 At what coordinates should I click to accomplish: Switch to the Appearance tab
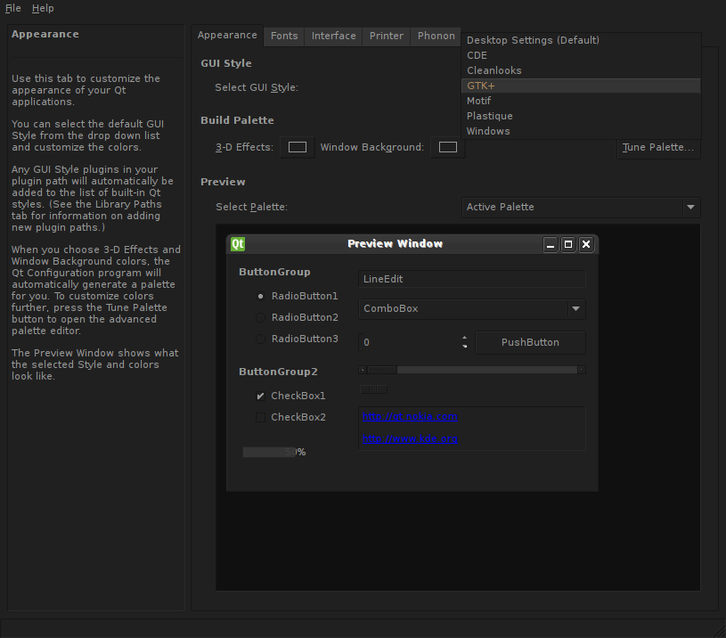(x=227, y=35)
